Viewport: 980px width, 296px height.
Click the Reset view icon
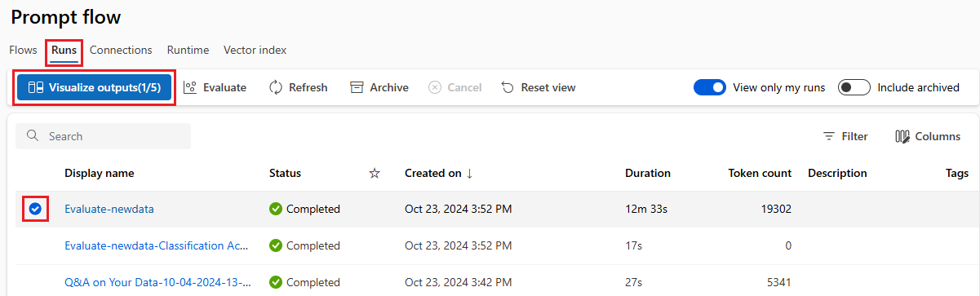(508, 87)
